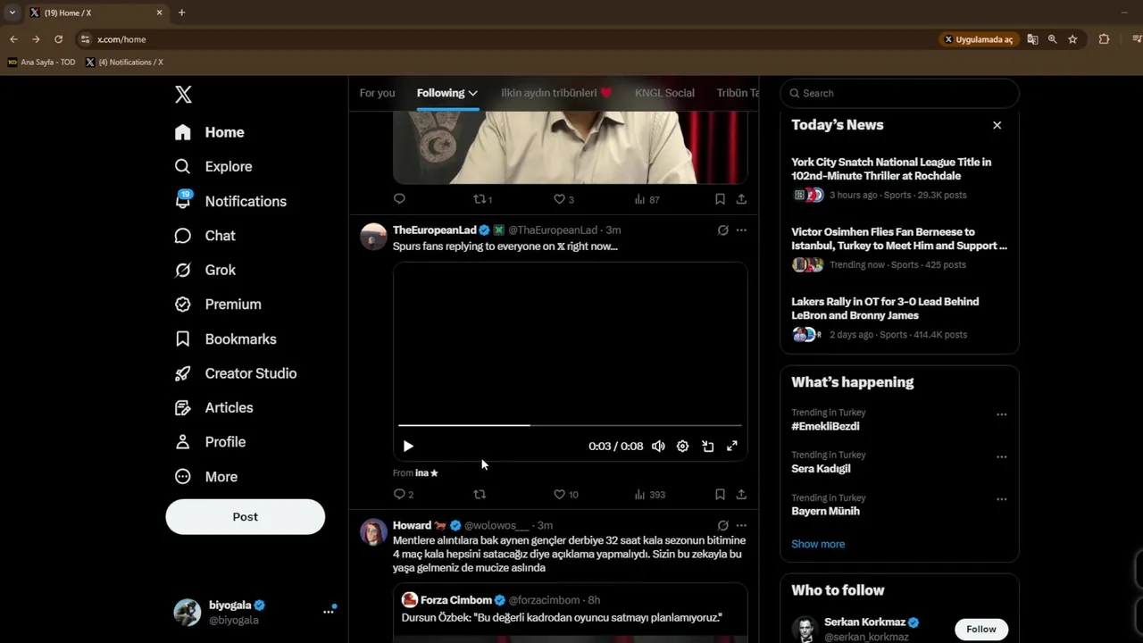Enter video fullscreen mode
Image resolution: width=1143 pixels, height=643 pixels.
[731, 447]
